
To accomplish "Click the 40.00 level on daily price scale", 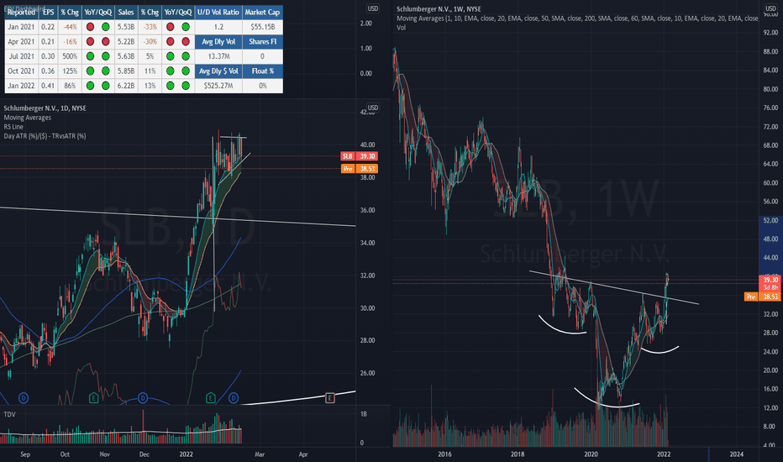I will [x=367, y=144].
